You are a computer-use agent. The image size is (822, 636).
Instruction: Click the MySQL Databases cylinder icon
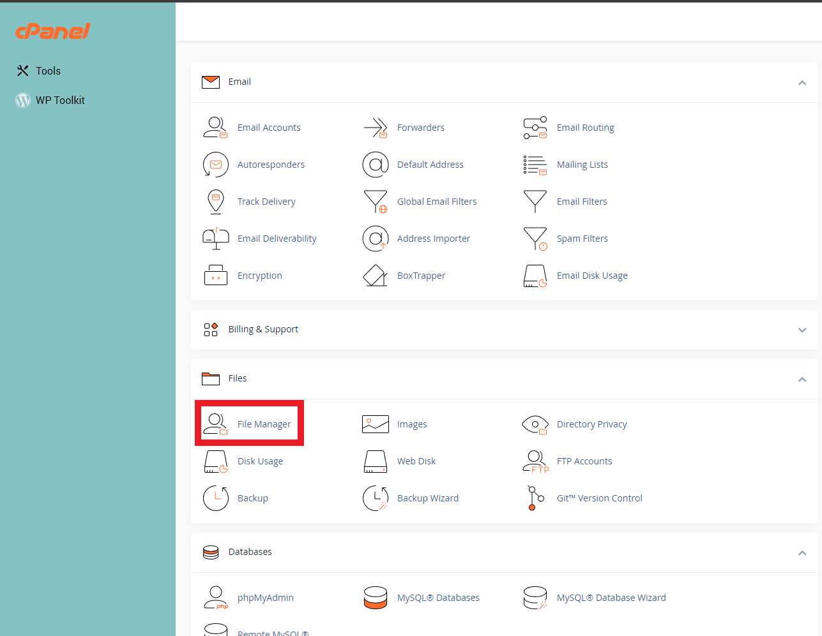pyautogui.click(x=376, y=598)
